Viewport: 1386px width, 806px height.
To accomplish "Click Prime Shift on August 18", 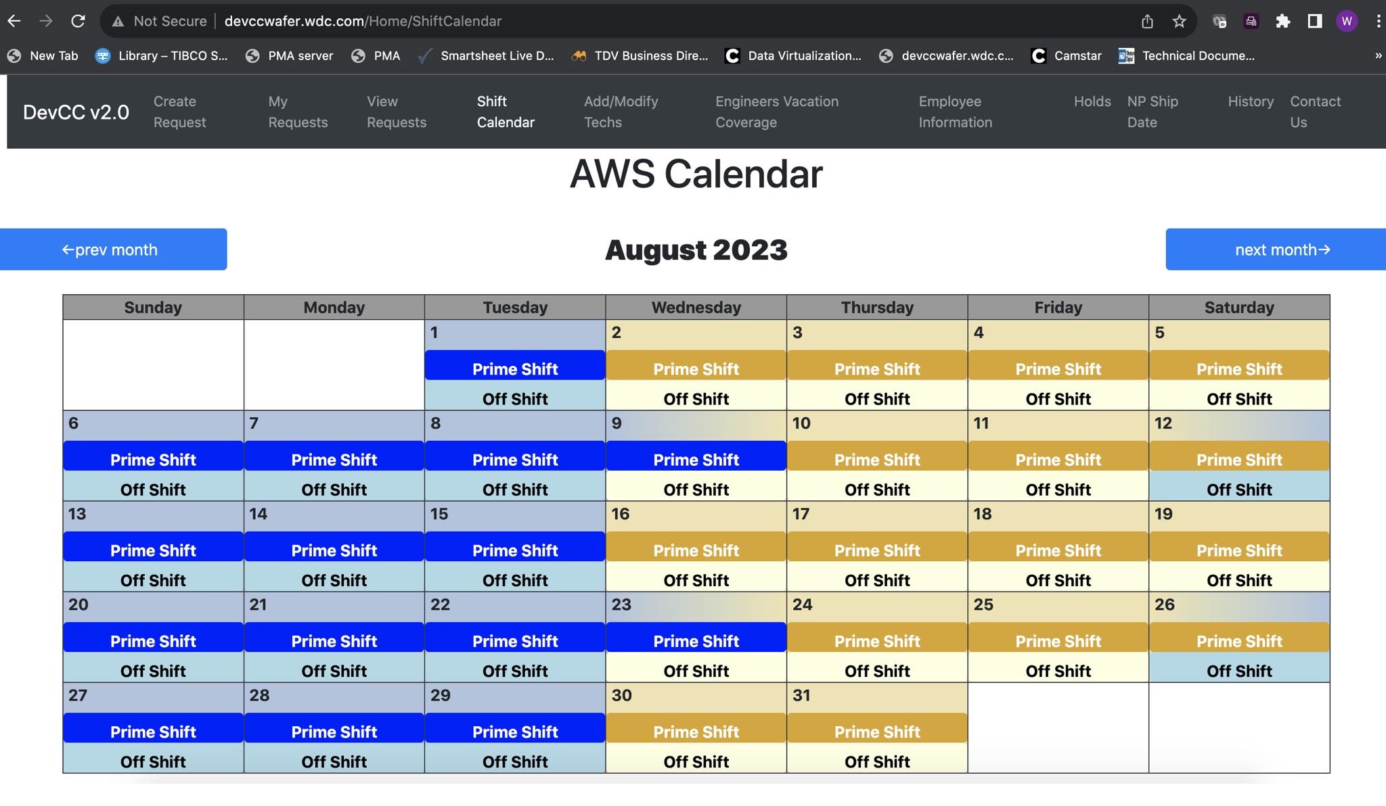I will click(1058, 547).
